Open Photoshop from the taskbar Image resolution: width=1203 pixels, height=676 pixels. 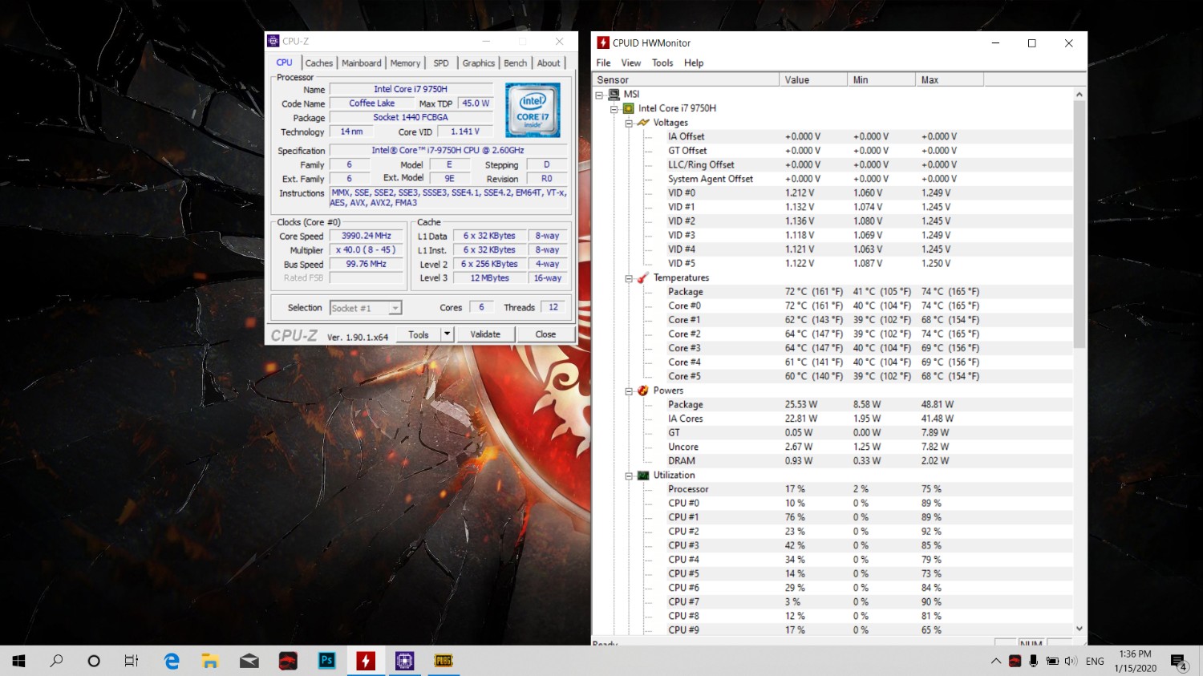pos(326,661)
